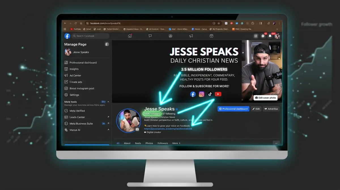Select Create ads in the sidebar
This screenshot has width=340, height=190.
87,82
